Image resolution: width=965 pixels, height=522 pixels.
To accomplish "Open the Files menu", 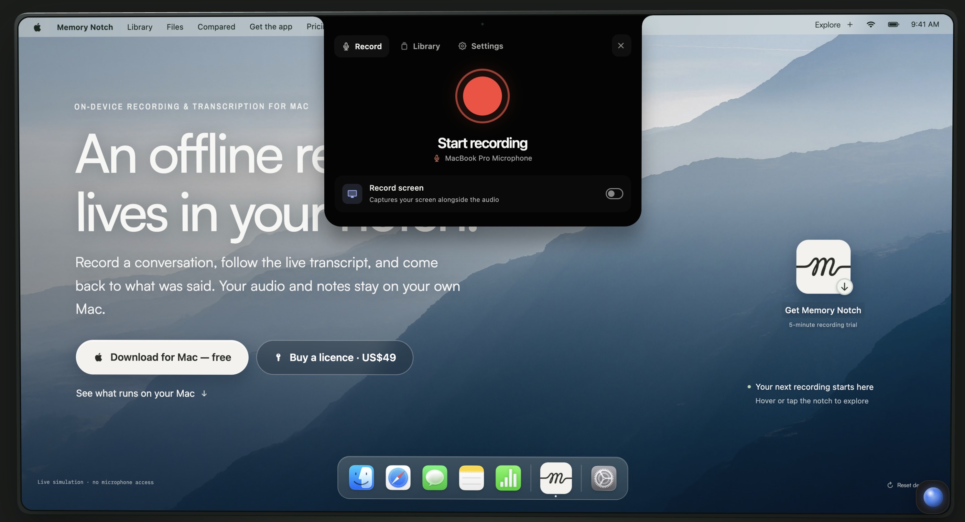I will coord(175,27).
